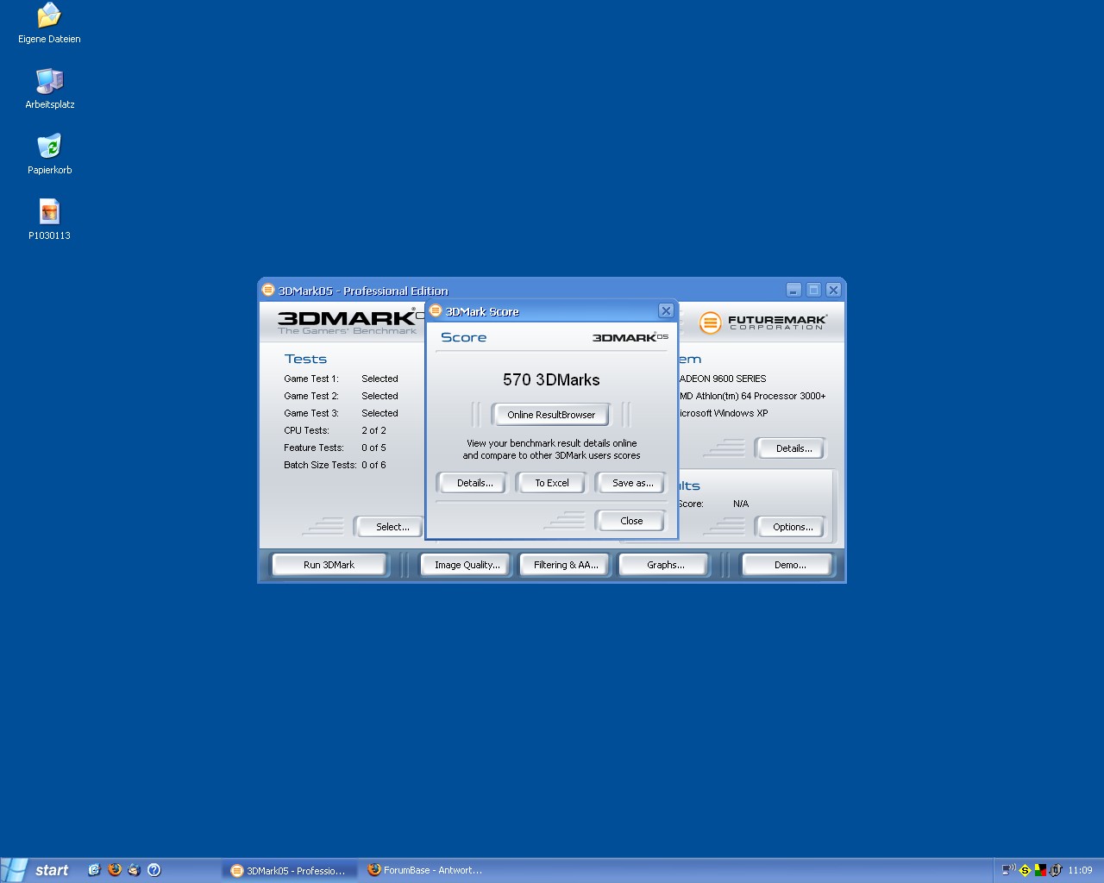Launch Firefox from the quick launch bar
Screen dimensions: 1104x883
point(115,870)
